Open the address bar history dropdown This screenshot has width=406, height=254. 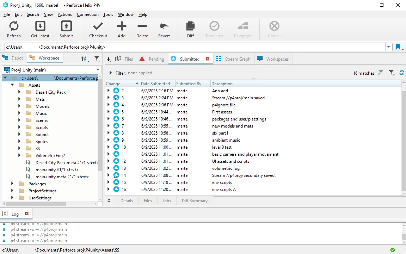click(388, 47)
